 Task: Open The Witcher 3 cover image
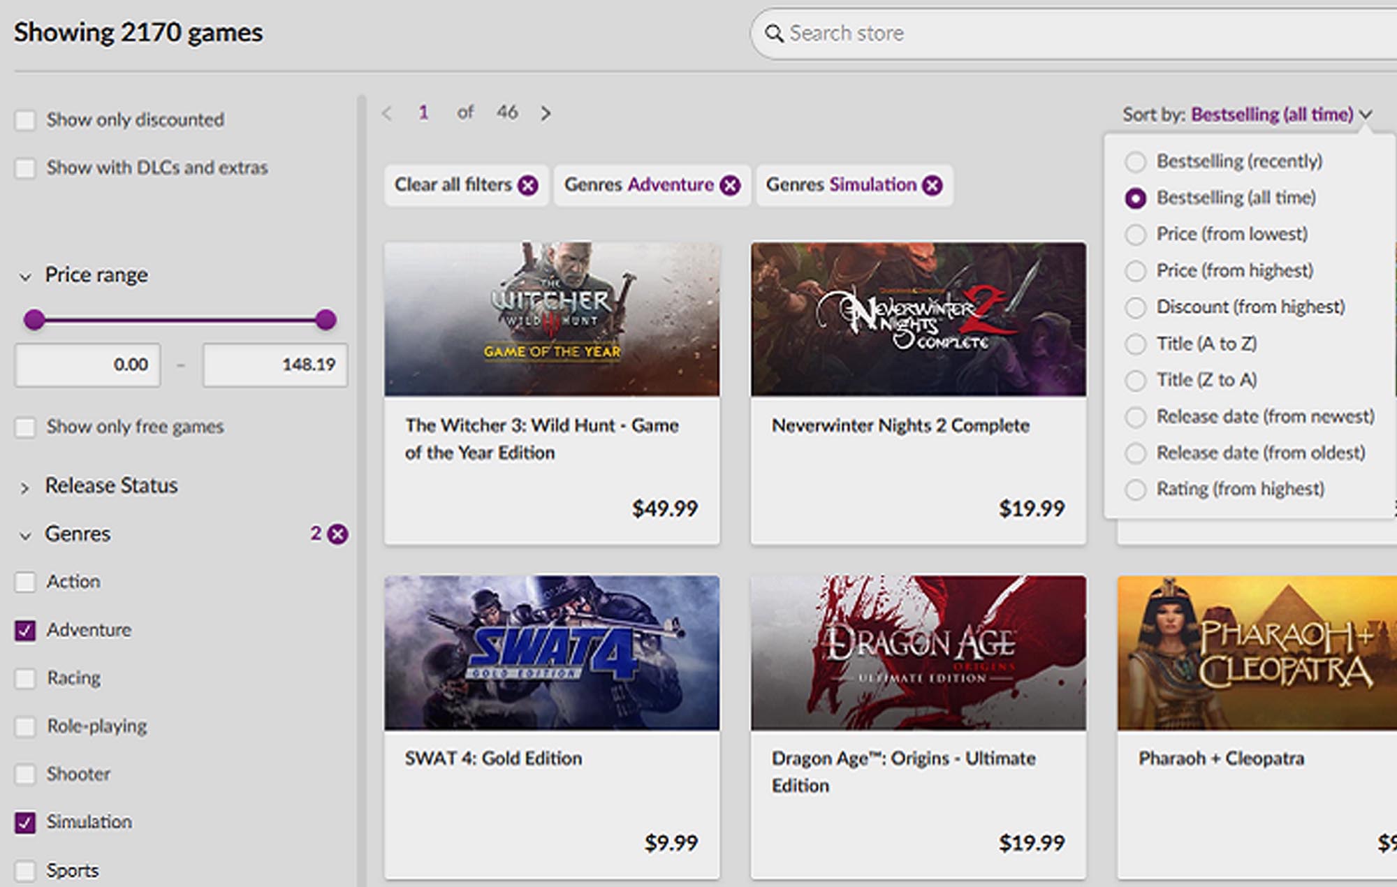point(552,319)
